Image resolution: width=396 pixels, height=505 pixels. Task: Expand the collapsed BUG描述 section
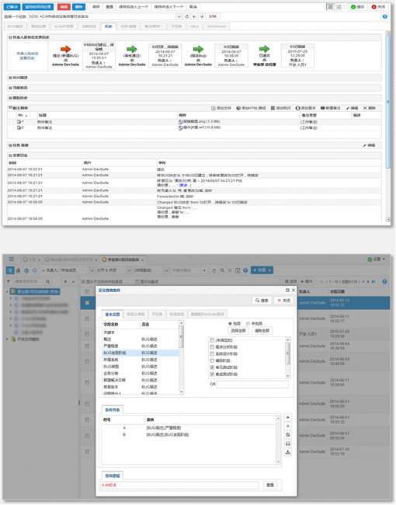click(x=10, y=78)
